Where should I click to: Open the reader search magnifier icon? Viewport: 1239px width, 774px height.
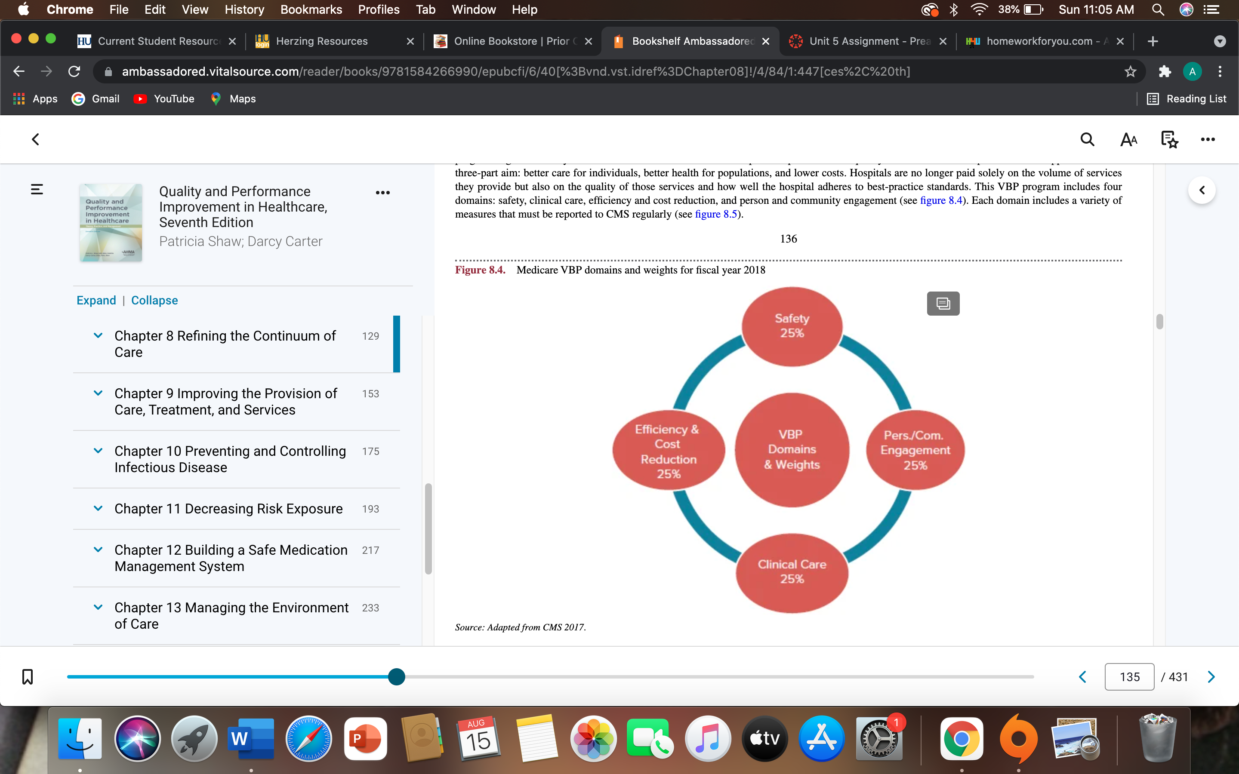click(1087, 139)
